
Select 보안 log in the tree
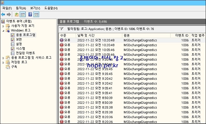coord(19,40)
